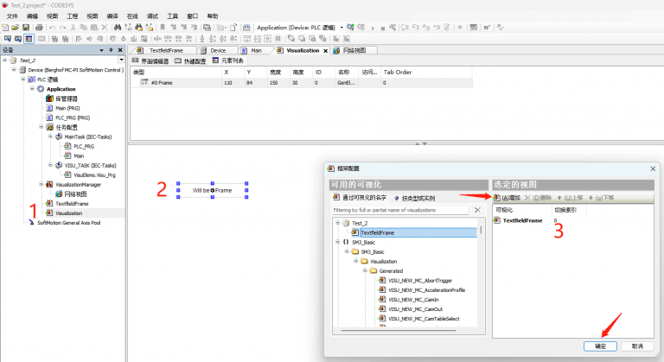
Task: Pin the 设备 panel using the pushpin icon
Action: pos(111,50)
